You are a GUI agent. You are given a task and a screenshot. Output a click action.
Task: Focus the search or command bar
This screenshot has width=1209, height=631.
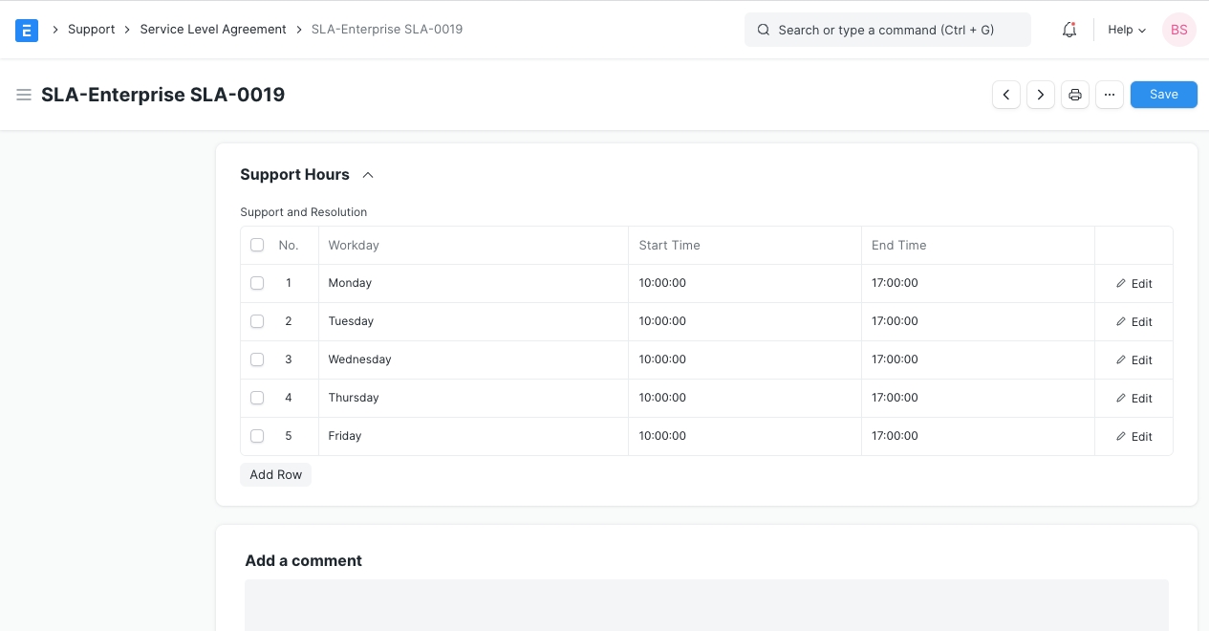pyautogui.click(x=887, y=30)
